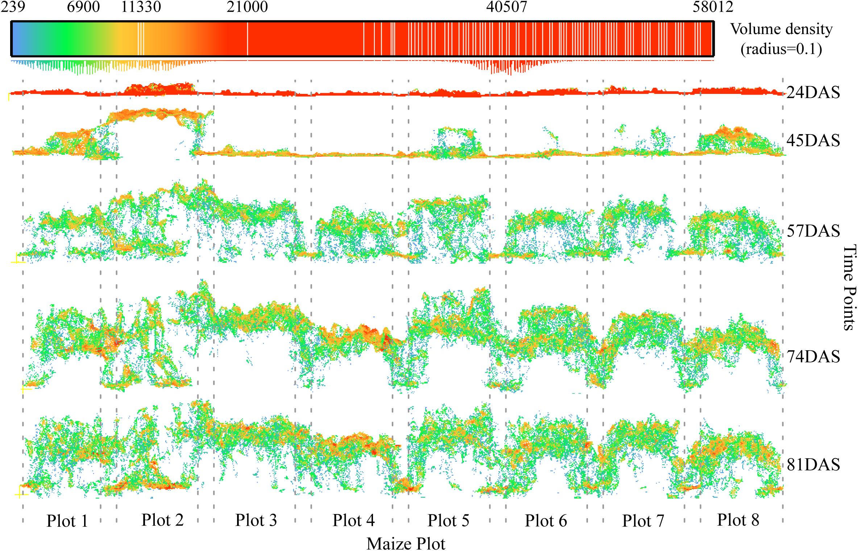Viewport: 858px width, 551px height.
Task: Click the '6900' color scale value
Action: tap(83, 7)
